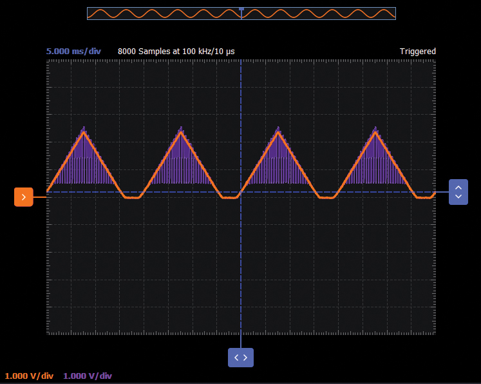
Task: Select the blue horizontal position handle below plot
Action: click(x=241, y=357)
